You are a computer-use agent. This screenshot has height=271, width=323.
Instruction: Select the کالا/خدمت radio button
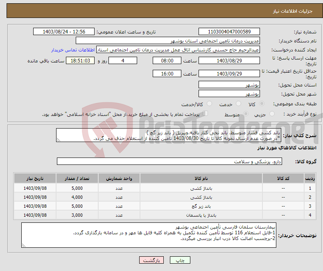tap(209, 104)
